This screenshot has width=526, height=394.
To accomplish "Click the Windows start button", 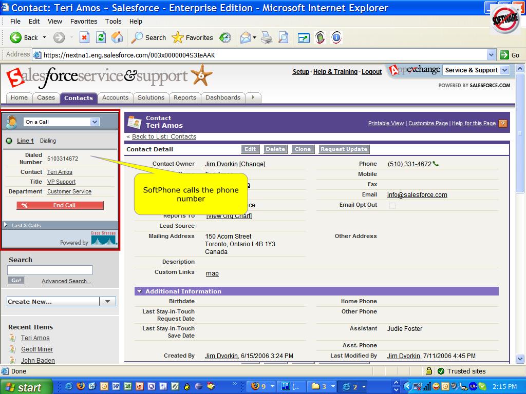I will [x=26, y=387].
